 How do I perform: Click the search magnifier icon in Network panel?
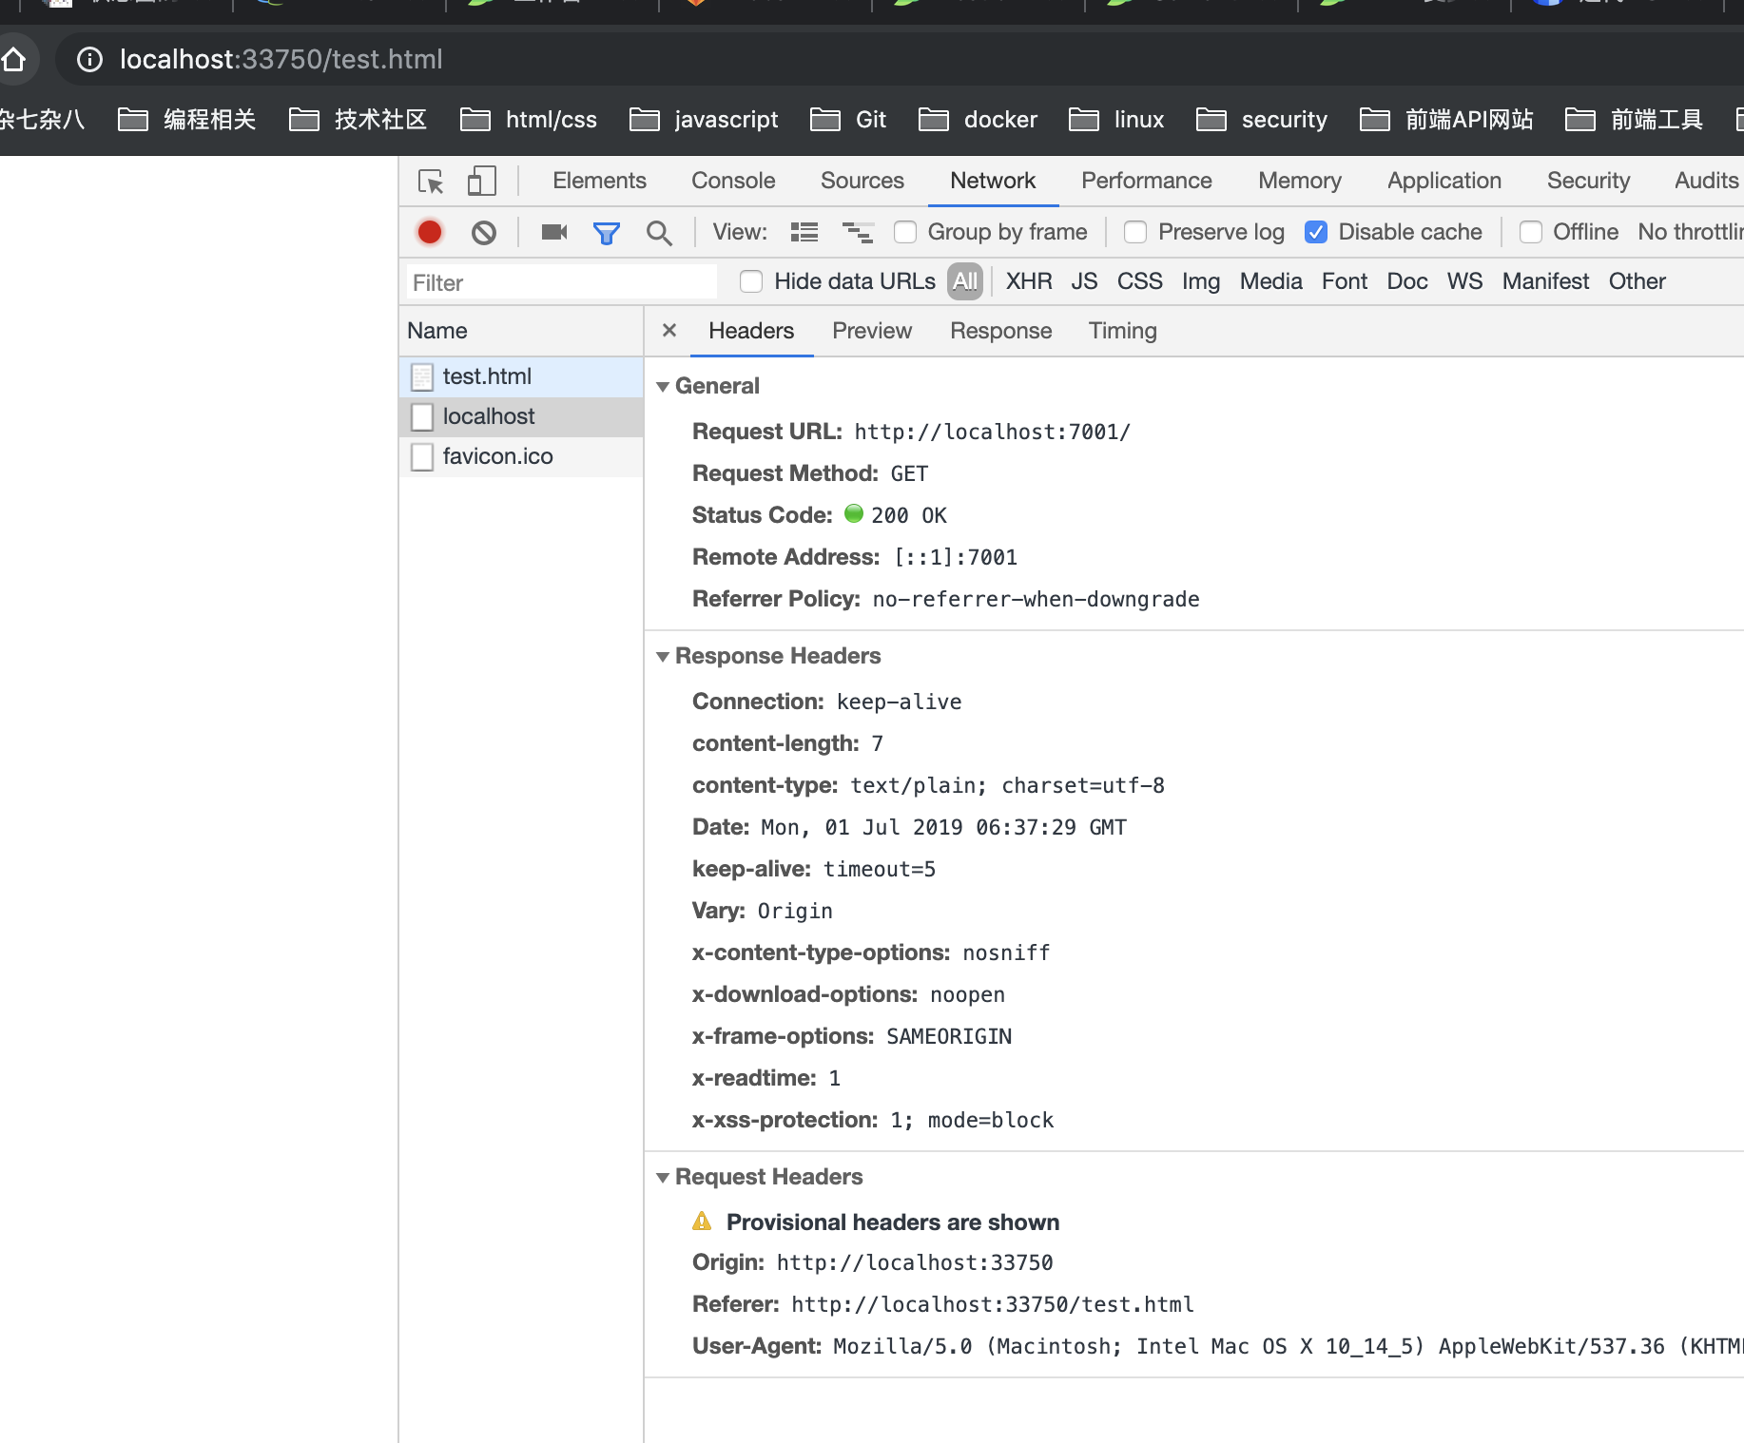coord(660,232)
